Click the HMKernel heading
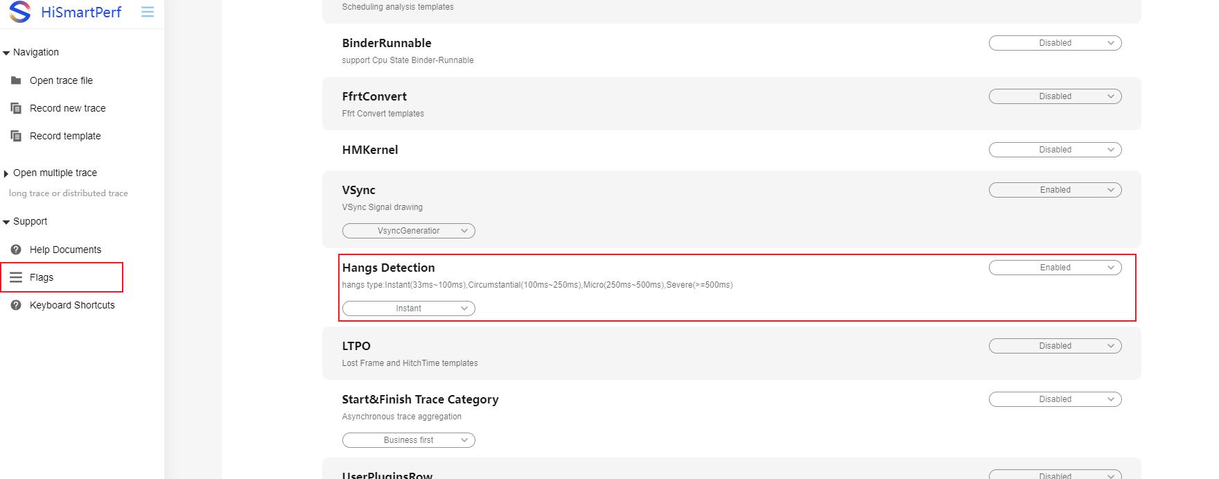Image resolution: width=1219 pixels, height=479 pixels. [370, 150]
